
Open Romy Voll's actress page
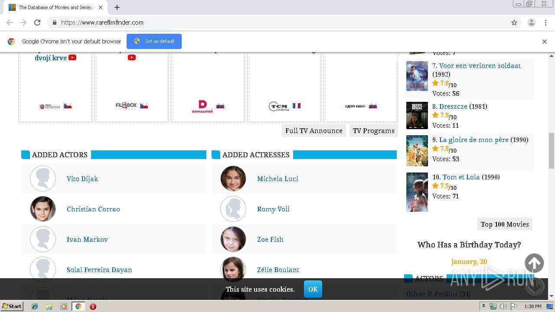coord(273,209)
